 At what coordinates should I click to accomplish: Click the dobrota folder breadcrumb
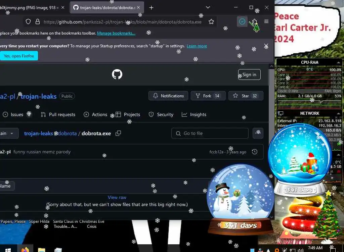(68, 133)
